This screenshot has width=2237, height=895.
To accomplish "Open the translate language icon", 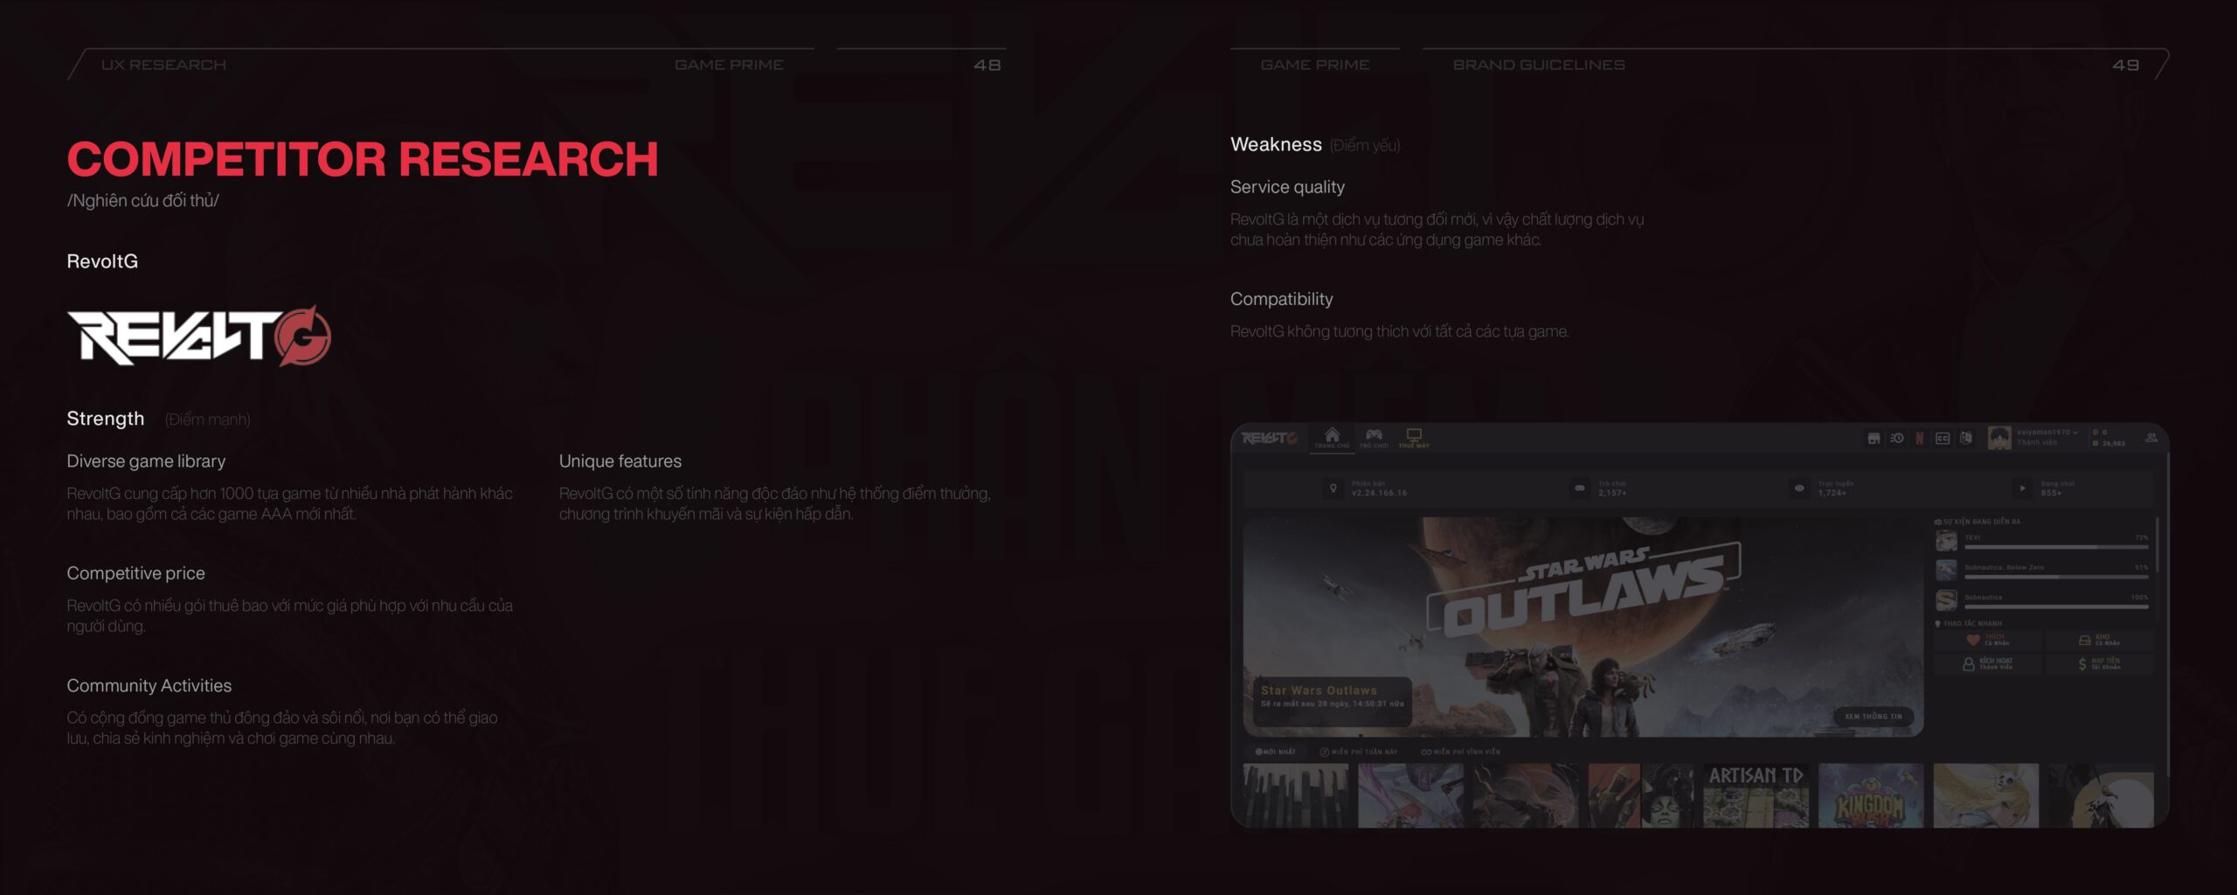I will (x=1965, y=438).
